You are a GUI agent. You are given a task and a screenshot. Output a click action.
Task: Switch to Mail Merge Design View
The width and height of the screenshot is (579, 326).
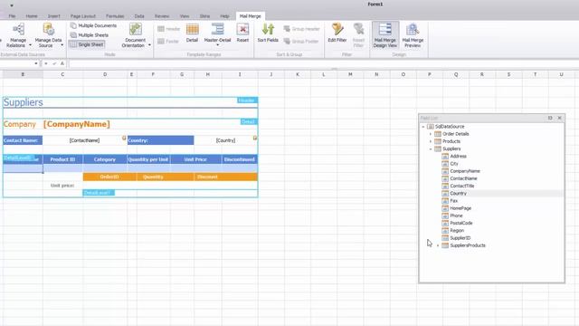[x=384, y=35]
